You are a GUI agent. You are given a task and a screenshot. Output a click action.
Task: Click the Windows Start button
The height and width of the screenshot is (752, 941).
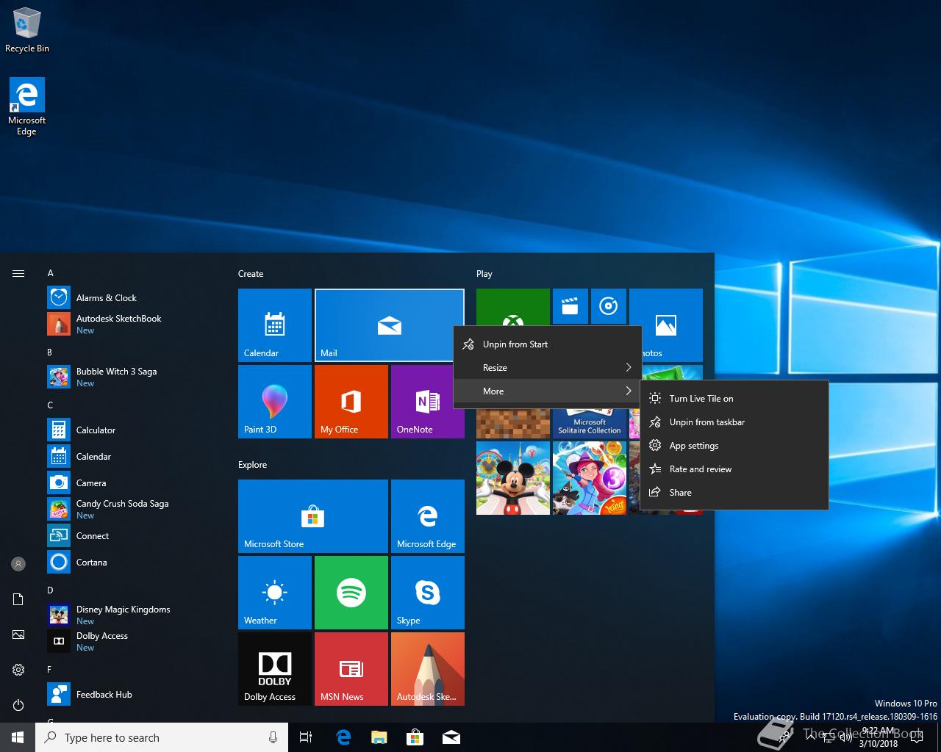pos(18,737)
